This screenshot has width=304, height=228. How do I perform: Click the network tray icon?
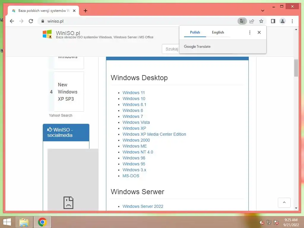click(x=269, y=222)
